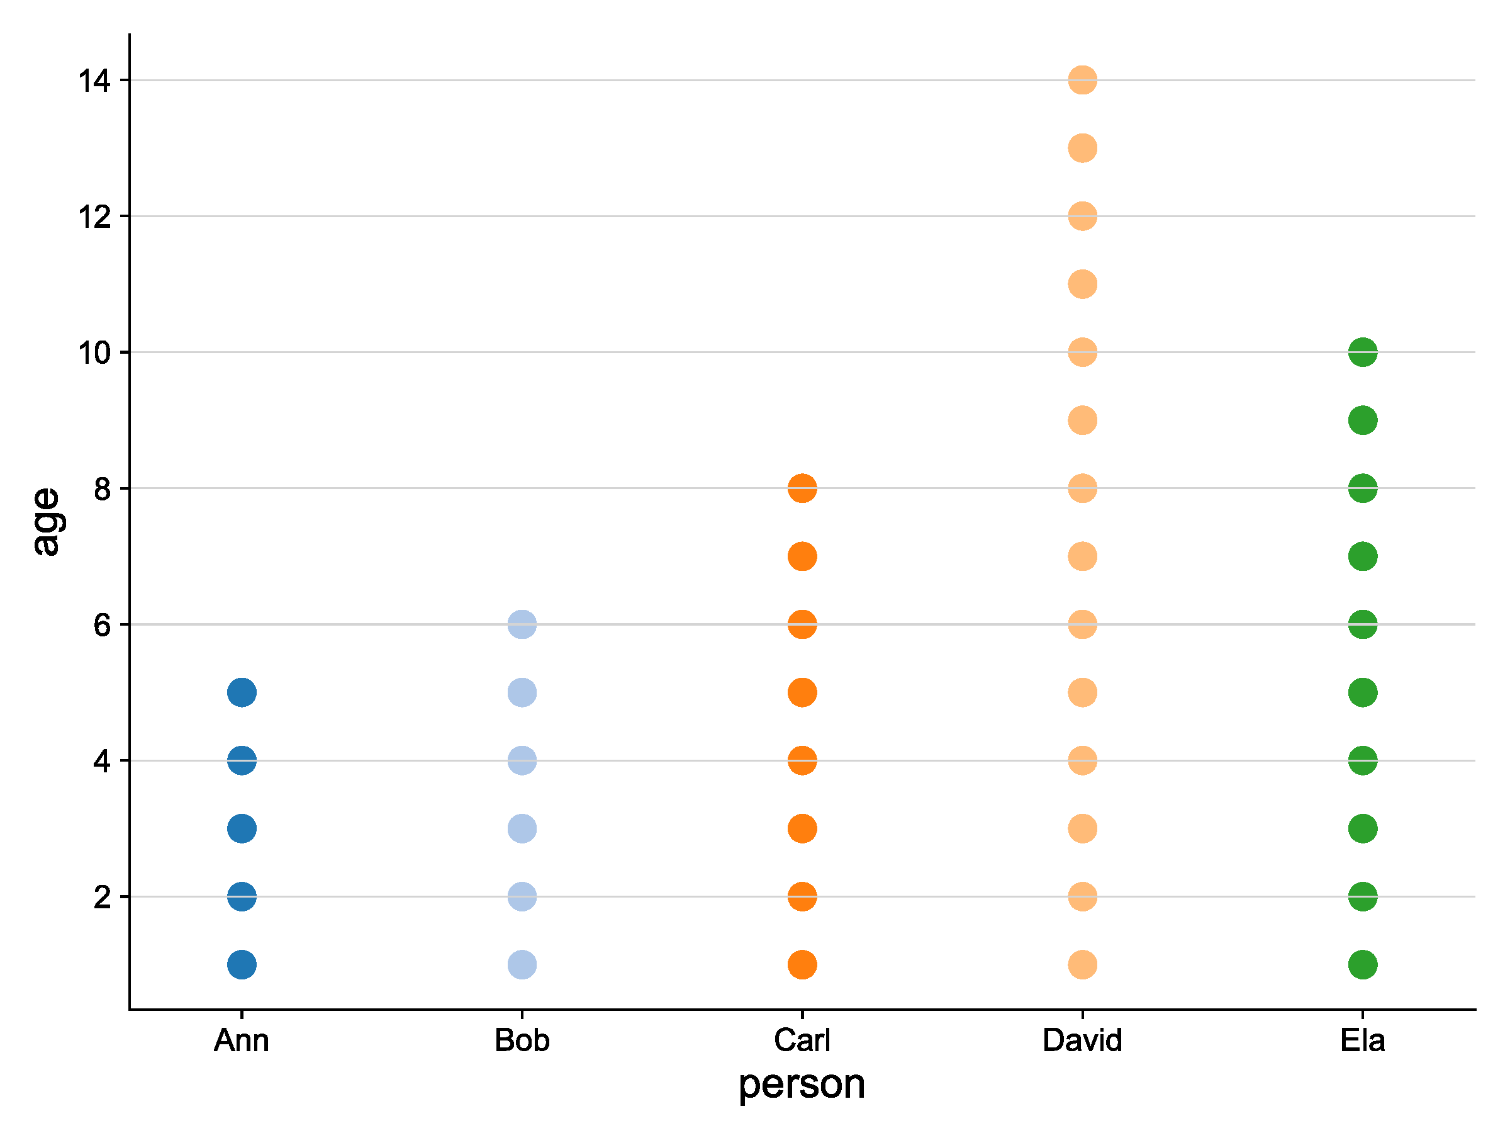Select the Ela x-axis label
Viewport: 1510px width, 1133px height.
tap(1363, 1041)
